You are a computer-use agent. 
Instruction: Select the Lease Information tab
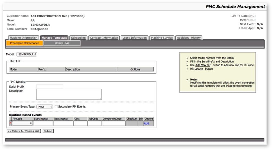pyautogui.click(x=135, y=38)
